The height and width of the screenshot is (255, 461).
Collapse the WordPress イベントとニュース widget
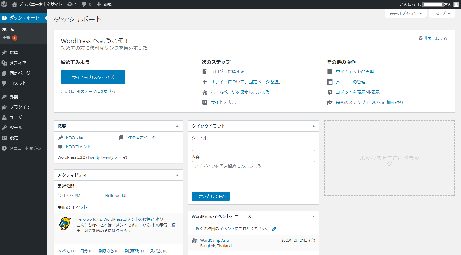pyautogui.click(x=313, y=216)
